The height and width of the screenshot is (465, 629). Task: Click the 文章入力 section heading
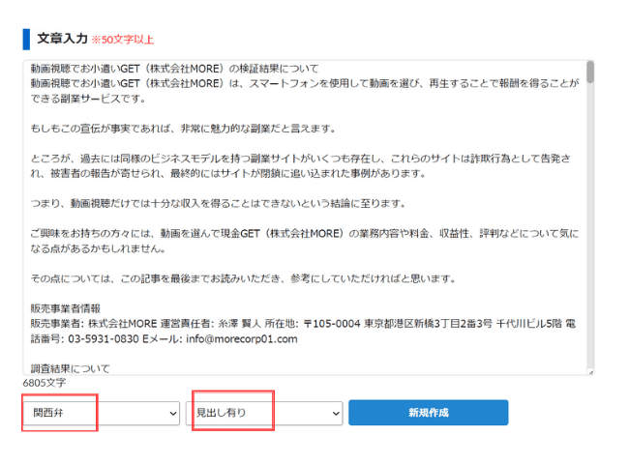point(62,39)
